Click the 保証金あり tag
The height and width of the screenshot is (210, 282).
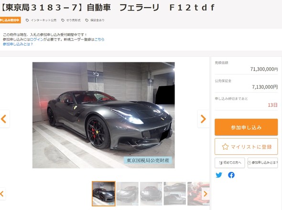(x=95, y=20)
